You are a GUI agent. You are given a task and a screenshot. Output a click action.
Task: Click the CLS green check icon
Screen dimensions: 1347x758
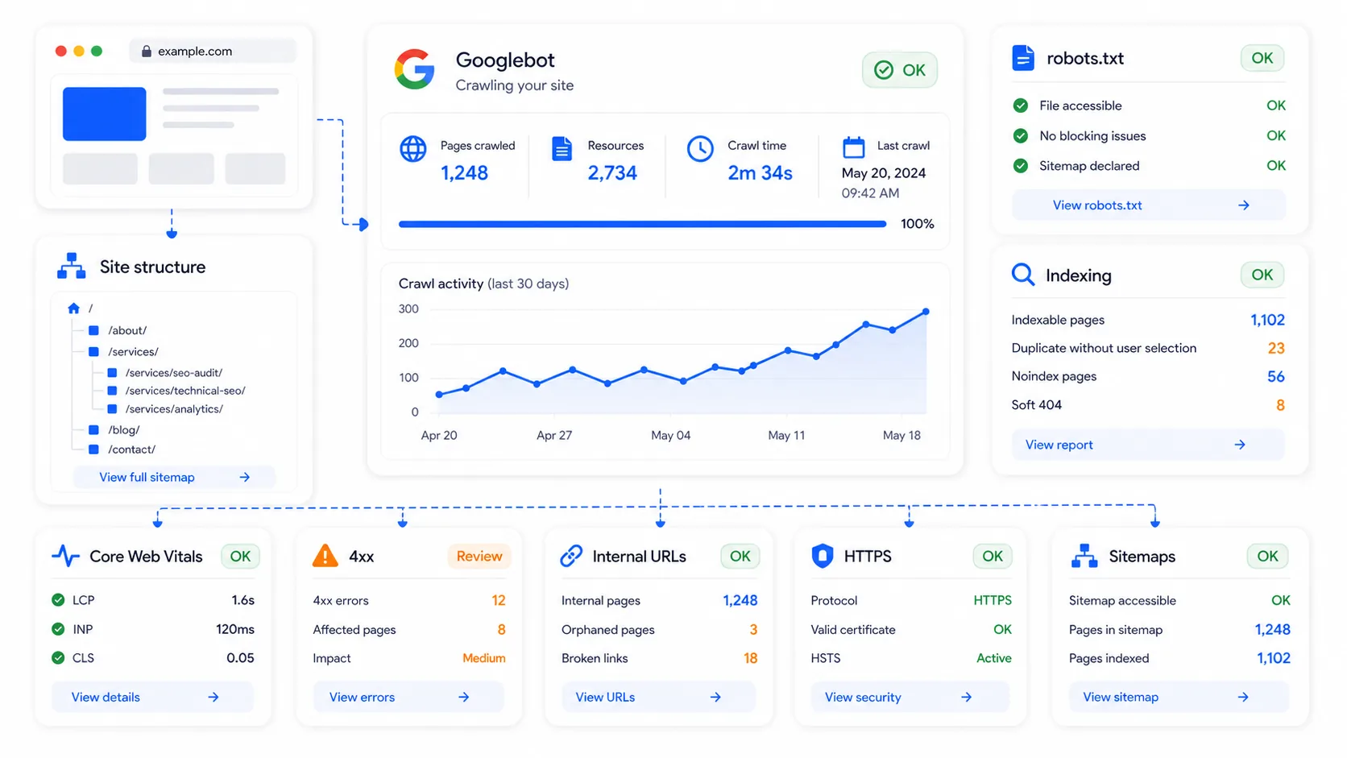(58, 658)
